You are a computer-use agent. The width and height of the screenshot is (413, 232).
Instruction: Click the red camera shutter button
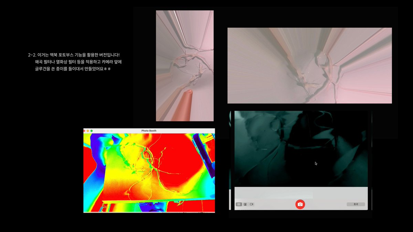point(300,204)
